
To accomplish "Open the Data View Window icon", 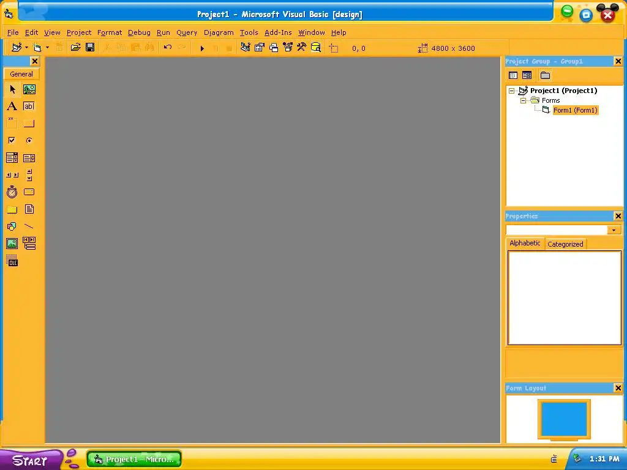I will pyautogui.click(x=316, y=48).
